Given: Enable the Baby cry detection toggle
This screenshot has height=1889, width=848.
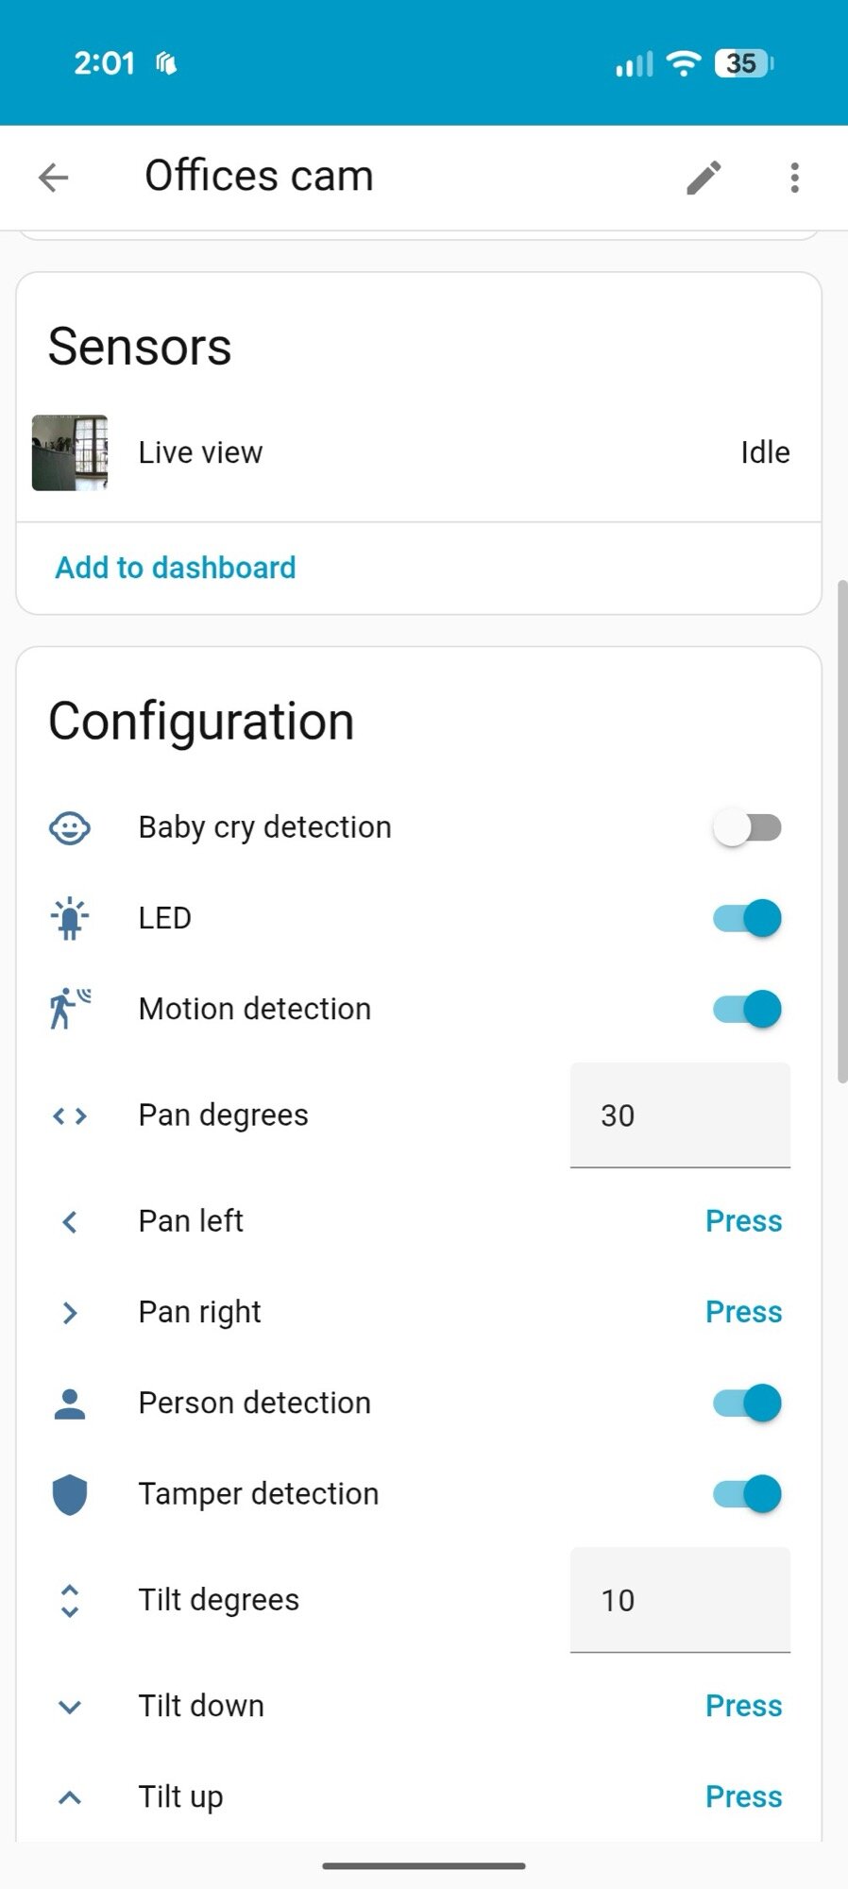Looking at the screenshot, I should coord(748,826).
